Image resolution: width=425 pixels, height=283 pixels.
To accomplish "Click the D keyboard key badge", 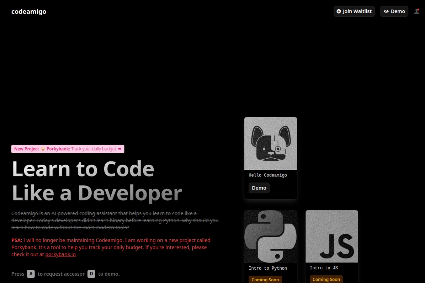I will point(91,274).
